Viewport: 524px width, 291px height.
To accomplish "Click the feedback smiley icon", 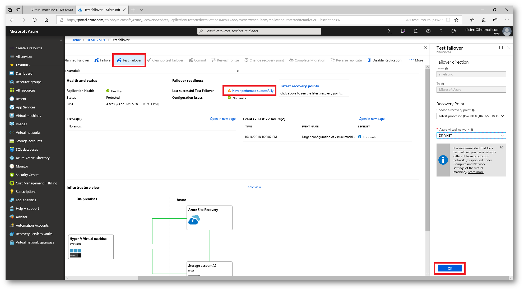I will [x=453, y=31].
